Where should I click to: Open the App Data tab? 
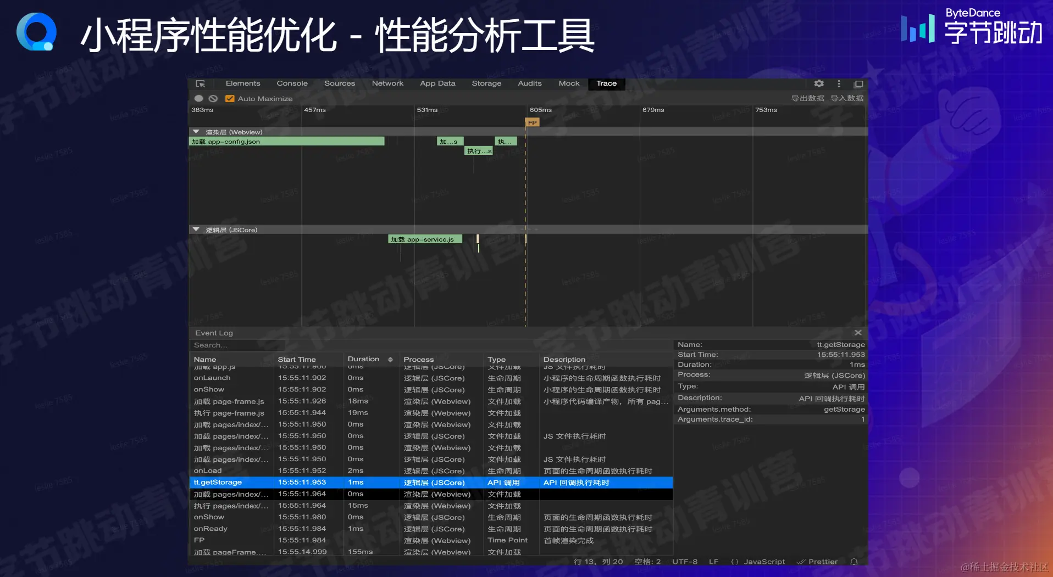pos(437,83)
